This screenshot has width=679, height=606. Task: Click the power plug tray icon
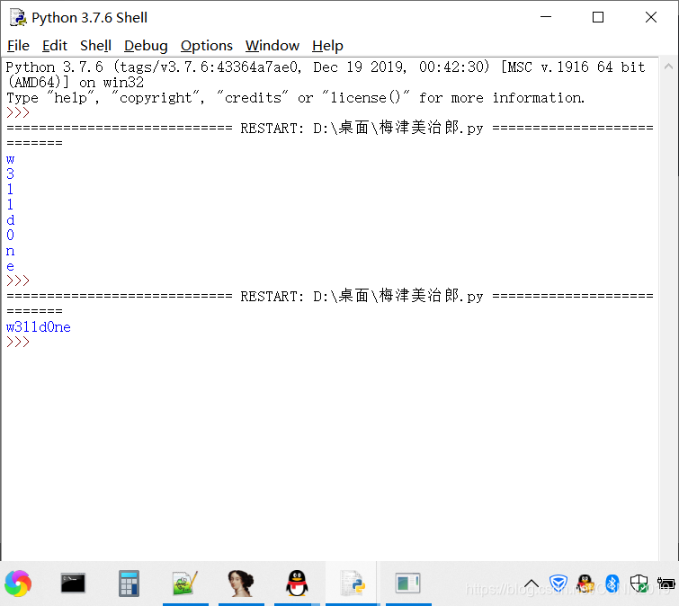point(666,584)
